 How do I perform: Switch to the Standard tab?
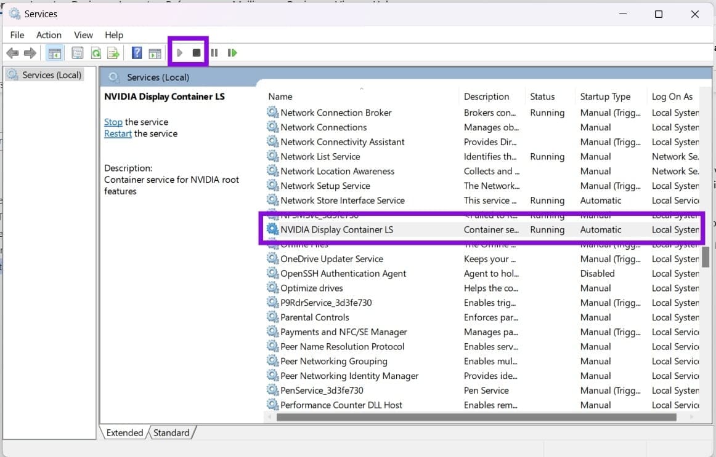pyautogui.click(x=171, y=432)
